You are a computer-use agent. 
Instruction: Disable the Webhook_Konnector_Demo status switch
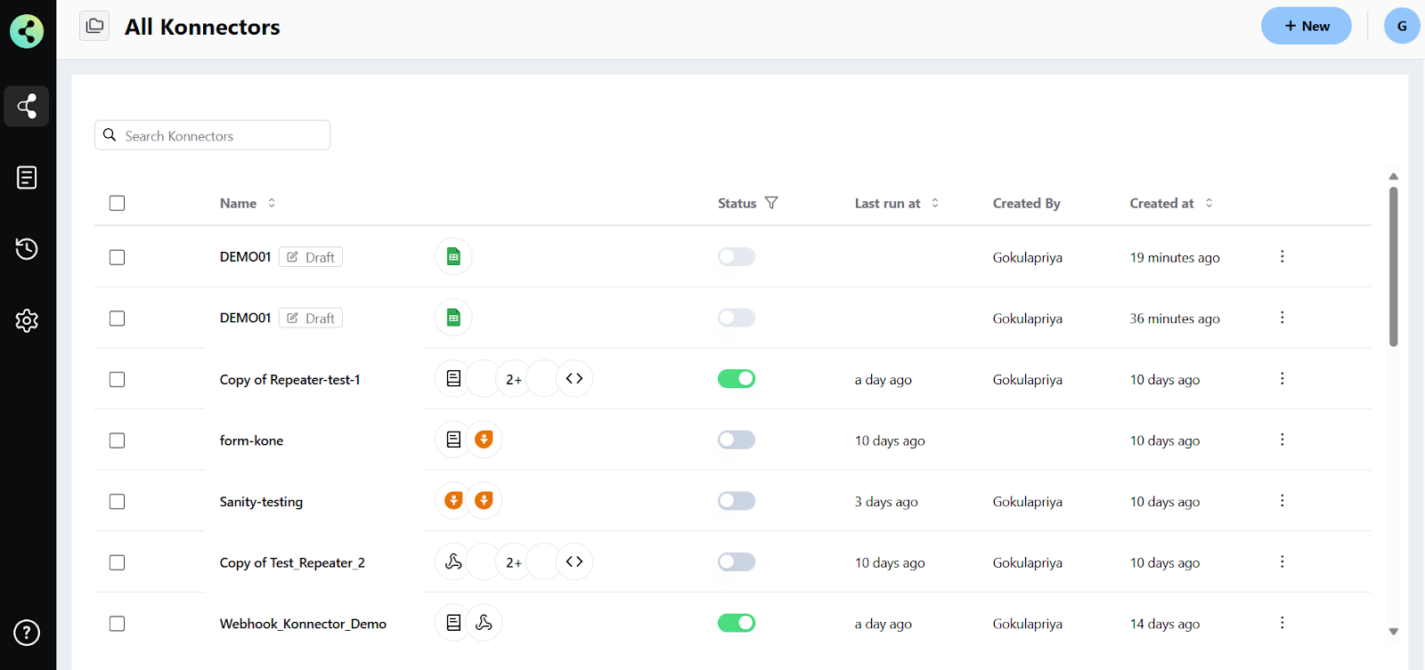click(737, 623)
